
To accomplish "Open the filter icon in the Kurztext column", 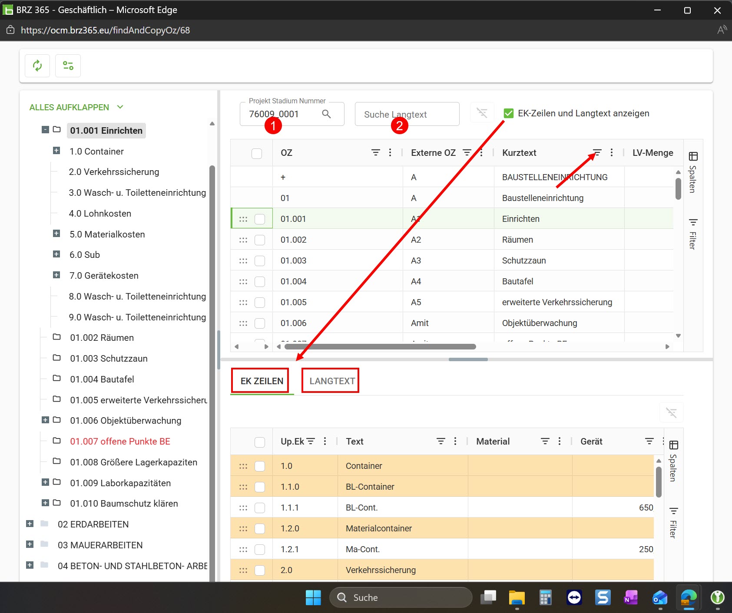I will [597, 152].
